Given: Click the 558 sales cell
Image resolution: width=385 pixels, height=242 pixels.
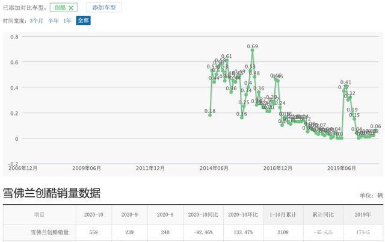Looking at the screenshot, I should [x=94, y=232].
